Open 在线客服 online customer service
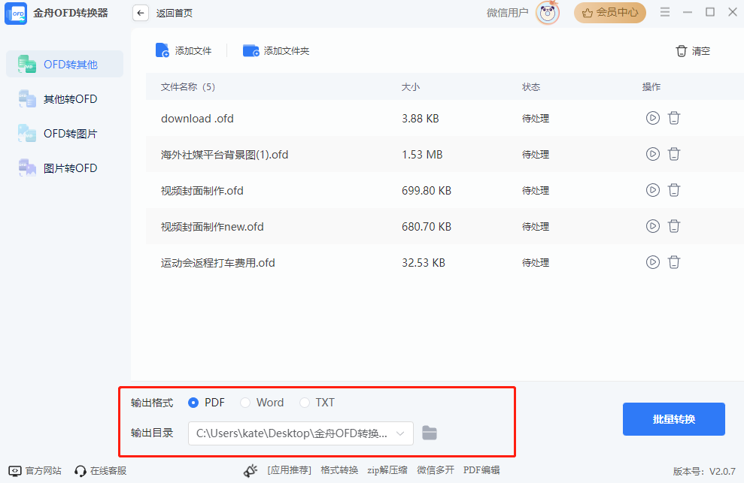Screen dimensions: 744x483 point(101,471)
